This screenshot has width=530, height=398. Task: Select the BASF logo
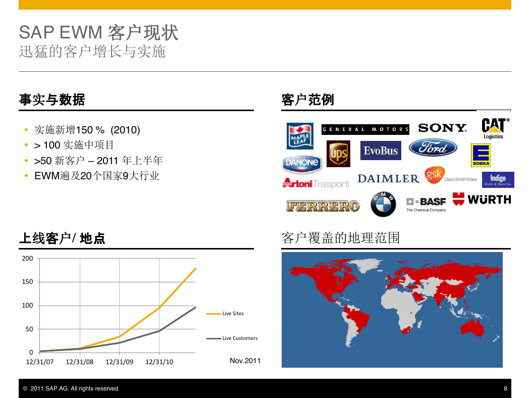pyautogui.click(x=426, y=205)
